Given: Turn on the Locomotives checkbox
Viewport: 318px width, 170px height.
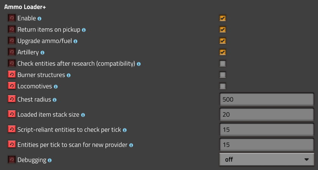Looking at the screenshot, I should point(223,86).
